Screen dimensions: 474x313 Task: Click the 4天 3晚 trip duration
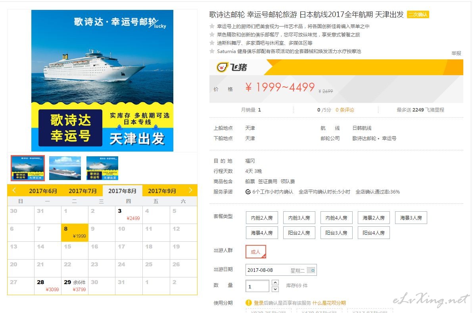253,171
